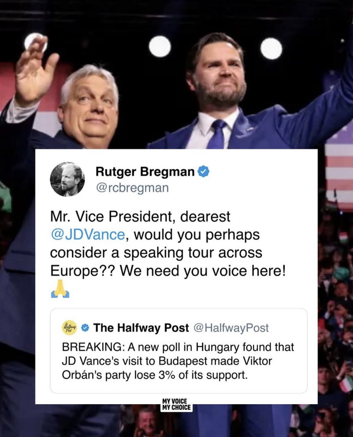This screenshot has height=437, width=353.
Task: Open the @HalfwayPost handle
Action: click(x=231, y=328)
